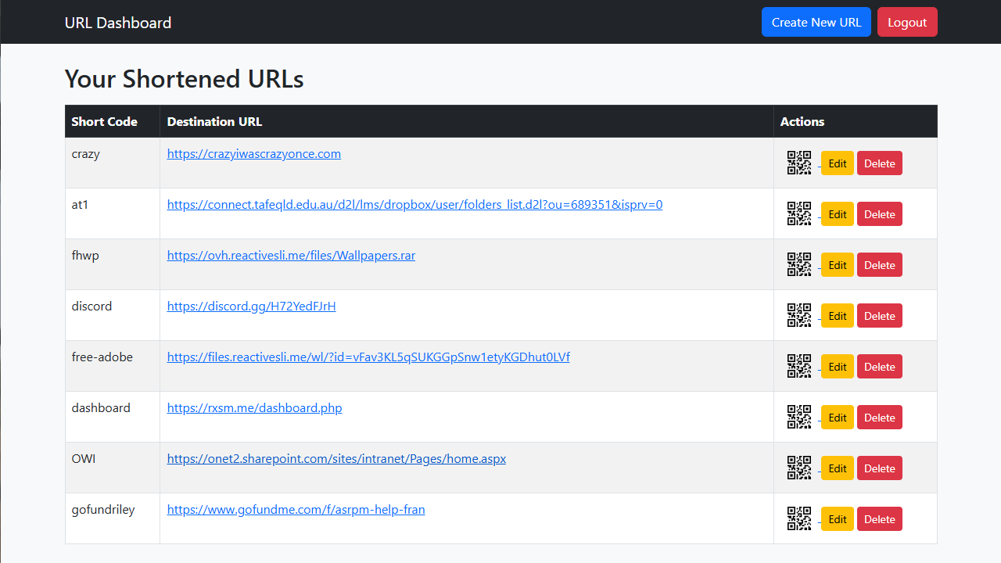Open the QR code in the free-adobe row
This screenshot has width=1001, height=563.
point(799,367)
